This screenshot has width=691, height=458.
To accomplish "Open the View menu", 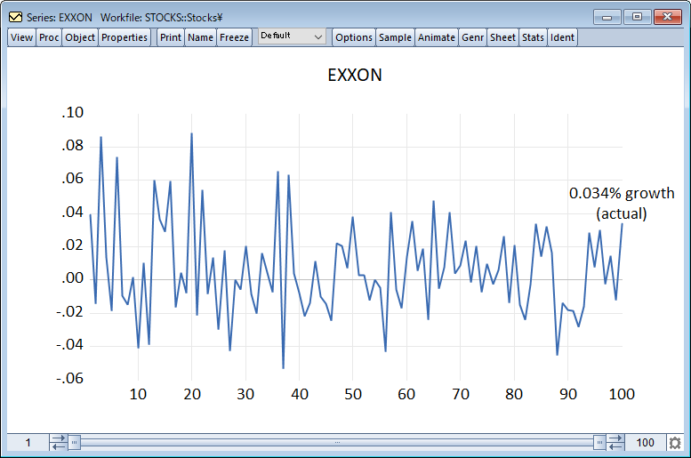I will 21,37.
